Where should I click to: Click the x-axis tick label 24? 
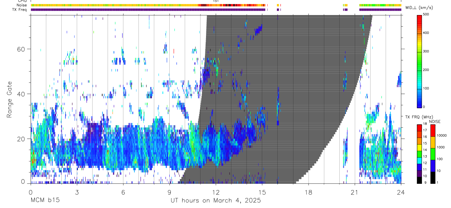click(x=401, y=192)
